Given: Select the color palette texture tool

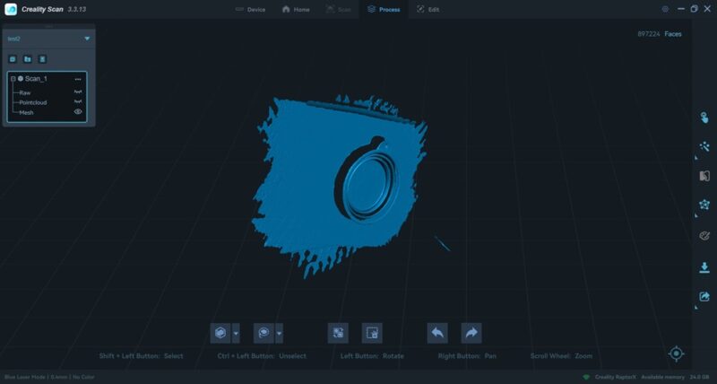Looking at the screenshot, I should (704, 236).
